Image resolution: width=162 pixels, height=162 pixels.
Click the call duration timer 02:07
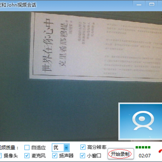tap(144, 156)
